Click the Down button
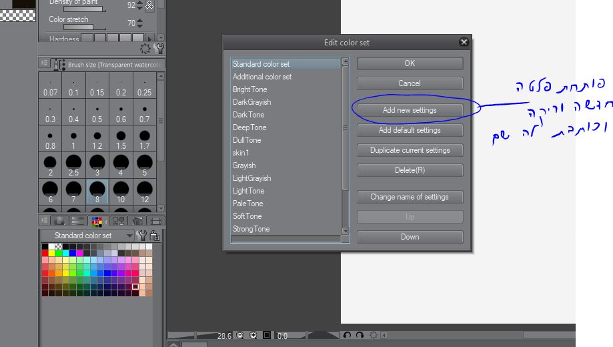The width and height of the screenshot is (613, 347). click(410, 237)
